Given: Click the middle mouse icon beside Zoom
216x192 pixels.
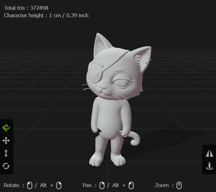Looking at the screenshot, I should click(x=179, y=185).
